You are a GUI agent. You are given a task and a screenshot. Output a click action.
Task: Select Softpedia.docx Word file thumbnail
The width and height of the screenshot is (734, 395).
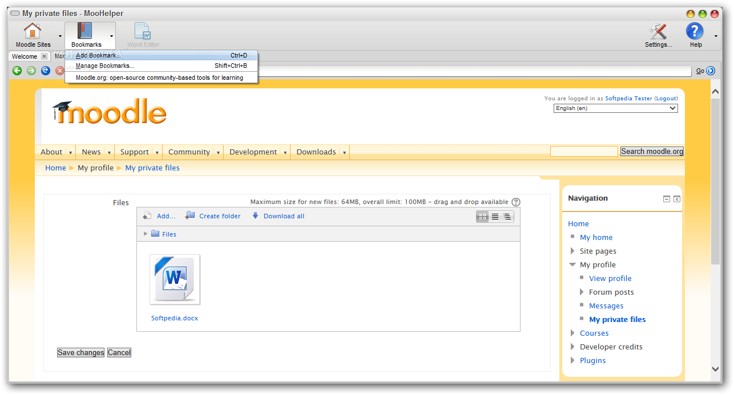click(x=175, y=280)
